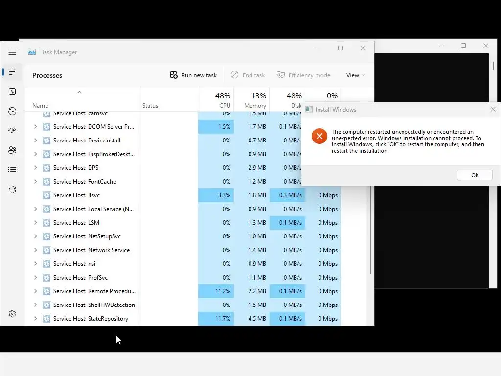The height and width of the screenshot is (376, 501).
Task: Click 2.9 MB memory value of DPS row
Action: [257, 167]
